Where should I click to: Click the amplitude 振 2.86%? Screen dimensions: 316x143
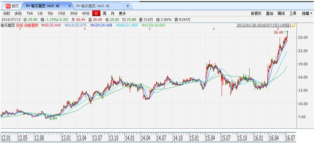tap(164, 20)
